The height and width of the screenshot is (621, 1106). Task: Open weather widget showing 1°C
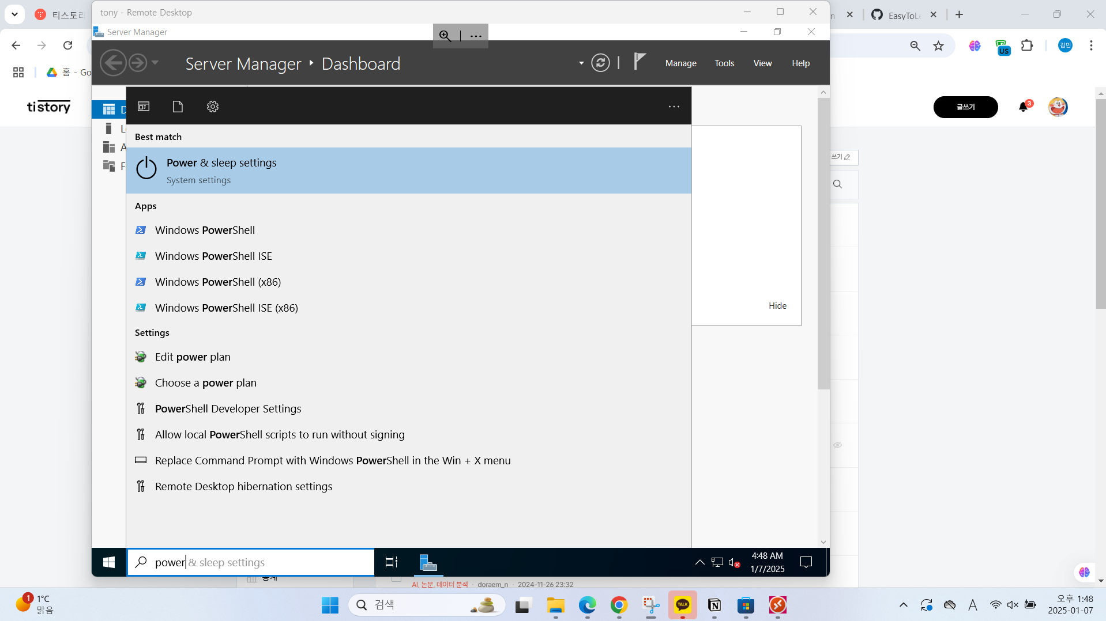coord(35,604)
